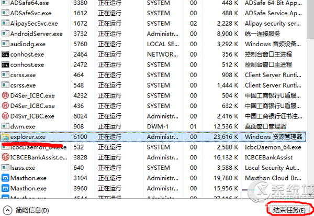Select the audiodg.exe process name

pyautogui.click(x=28, y=44)
